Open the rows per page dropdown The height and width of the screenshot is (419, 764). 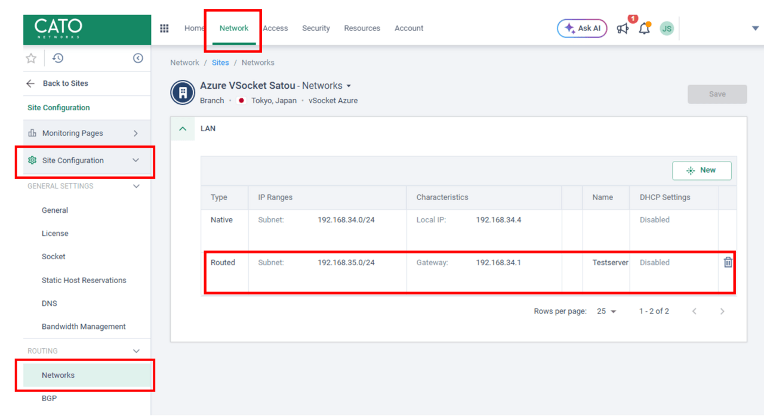(x=606, y=311)
